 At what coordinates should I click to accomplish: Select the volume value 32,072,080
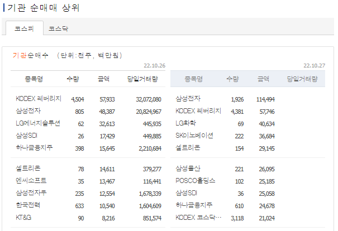(149, 99)
